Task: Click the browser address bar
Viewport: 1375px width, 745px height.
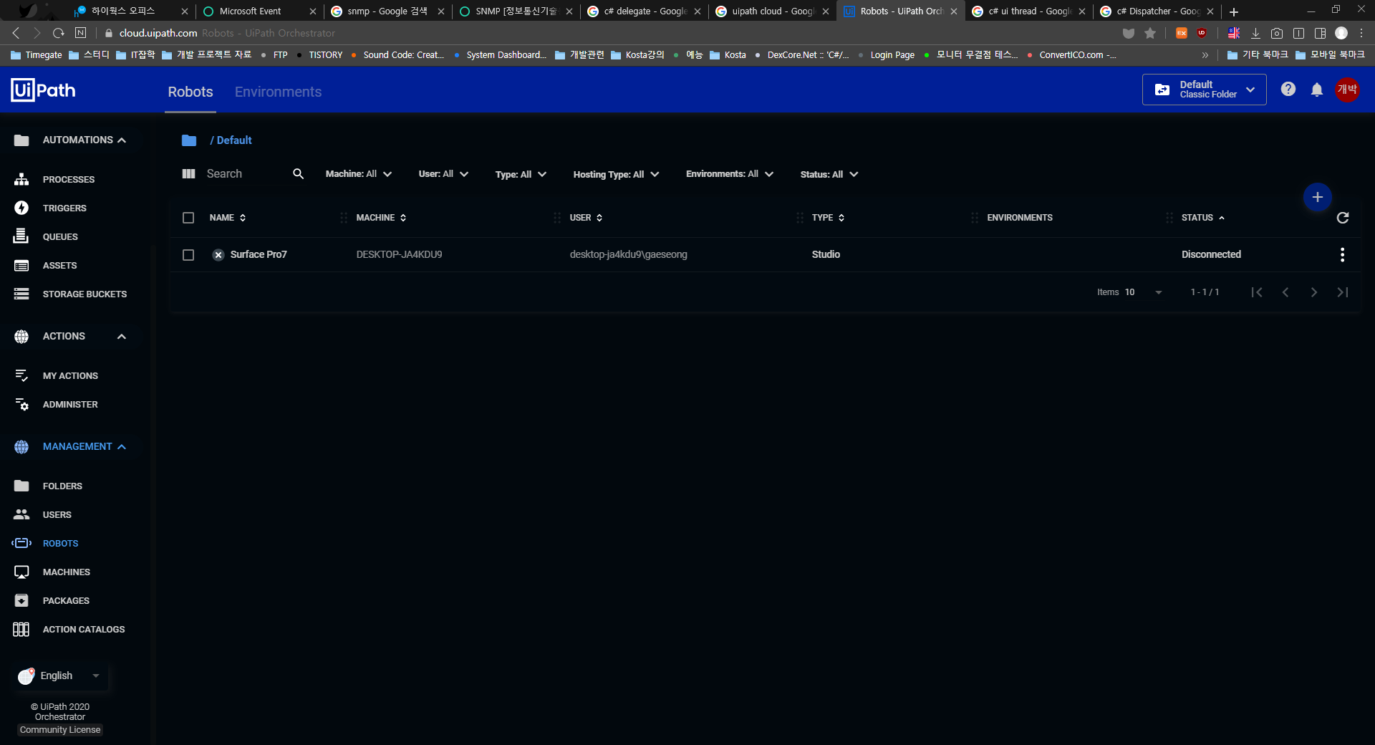Action: pos(609,33)
